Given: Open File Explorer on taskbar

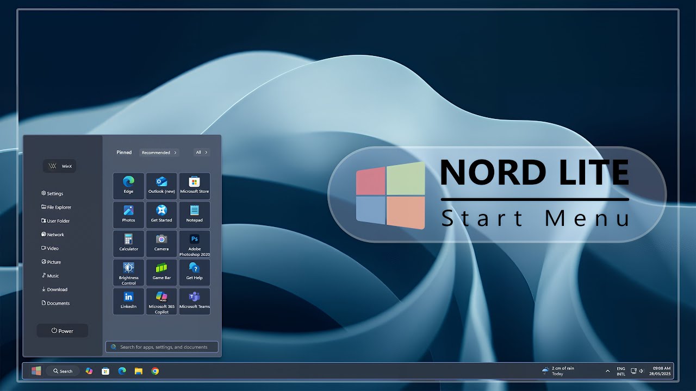Looking at the screenshot, I should [x=139, y=371].
